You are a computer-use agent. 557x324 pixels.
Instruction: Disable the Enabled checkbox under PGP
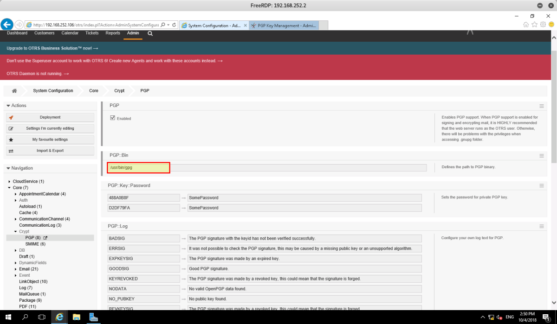112,117
